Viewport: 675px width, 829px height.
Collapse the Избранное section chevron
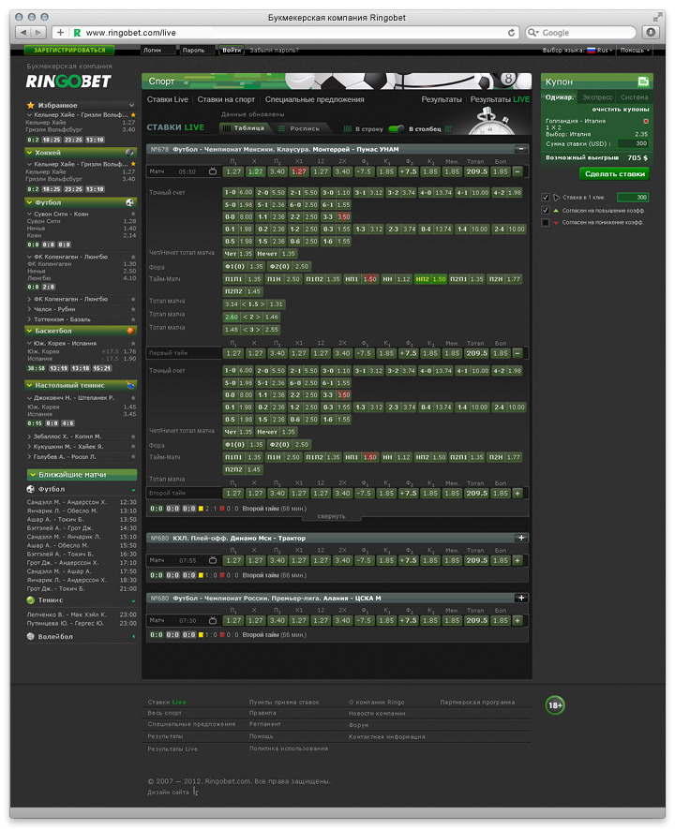point(132,105)
